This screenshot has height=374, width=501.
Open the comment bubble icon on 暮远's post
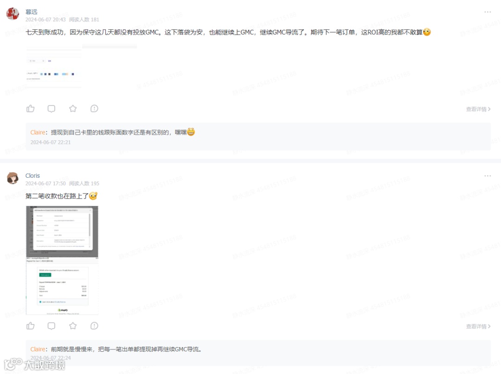point(51,108)
